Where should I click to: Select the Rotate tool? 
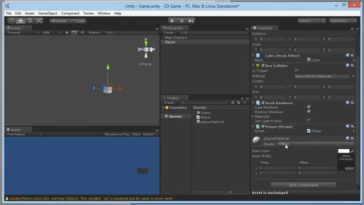tap(30, 20)
